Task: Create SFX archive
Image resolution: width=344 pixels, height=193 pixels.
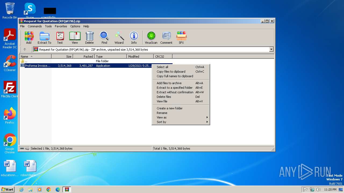Action: tap(181, 38)
